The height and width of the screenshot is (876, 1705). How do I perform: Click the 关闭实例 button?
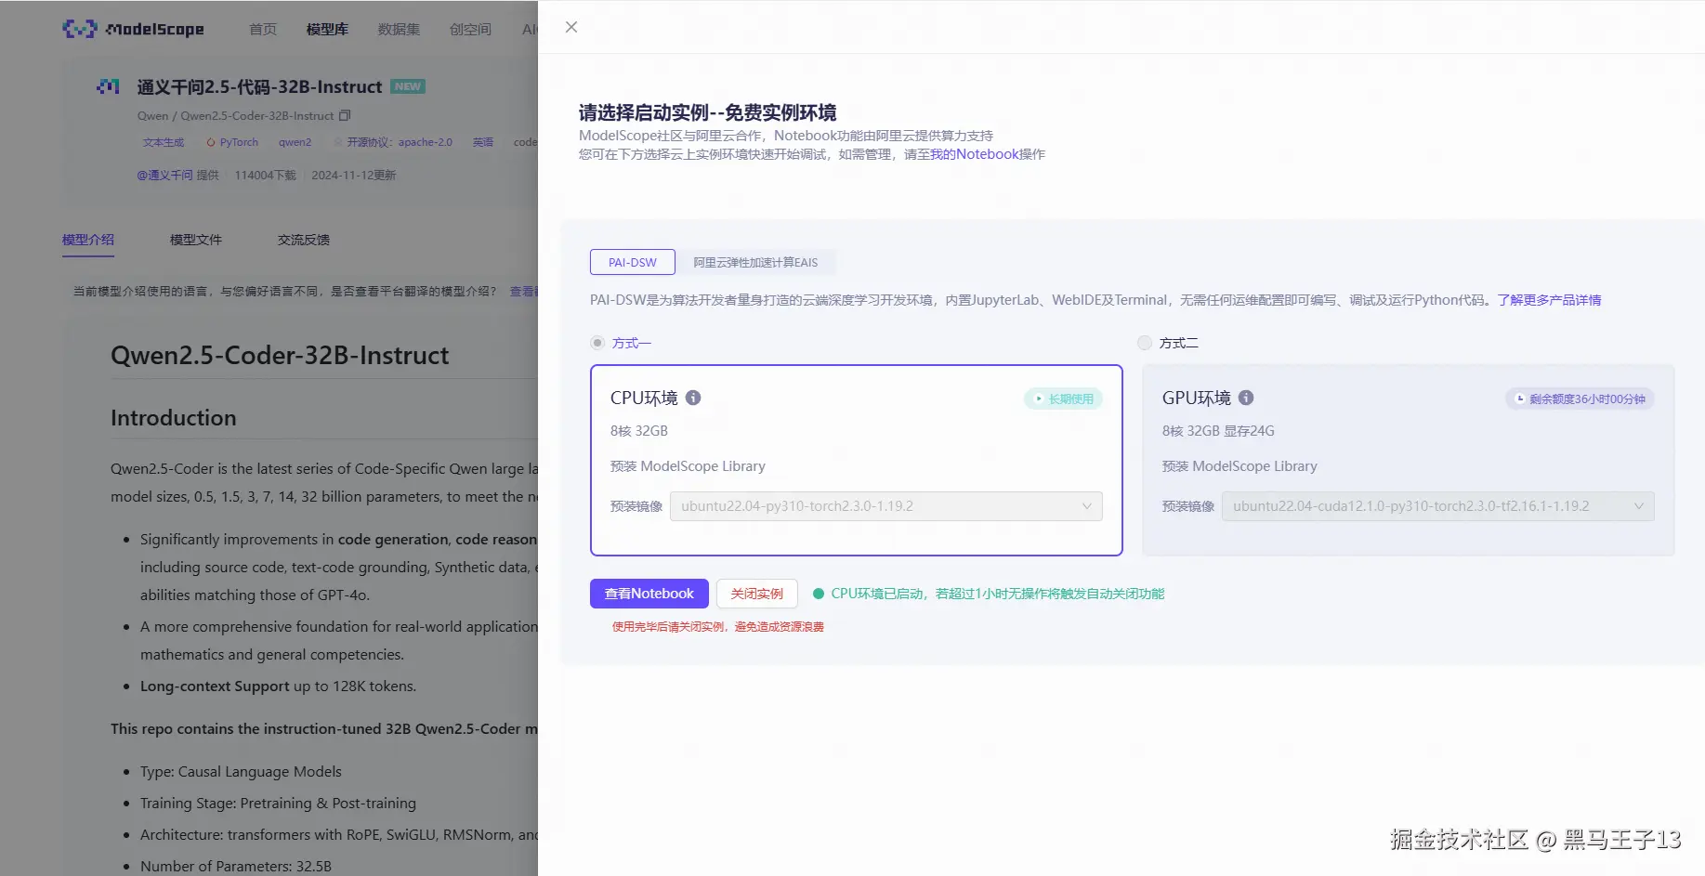click(757, 594)
